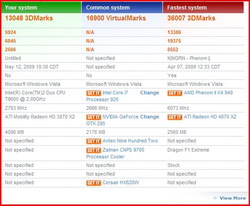This screenshot has height=206, width=250.
Task: Click the Stock value in Fastest system
Action: tap(173, 165)
